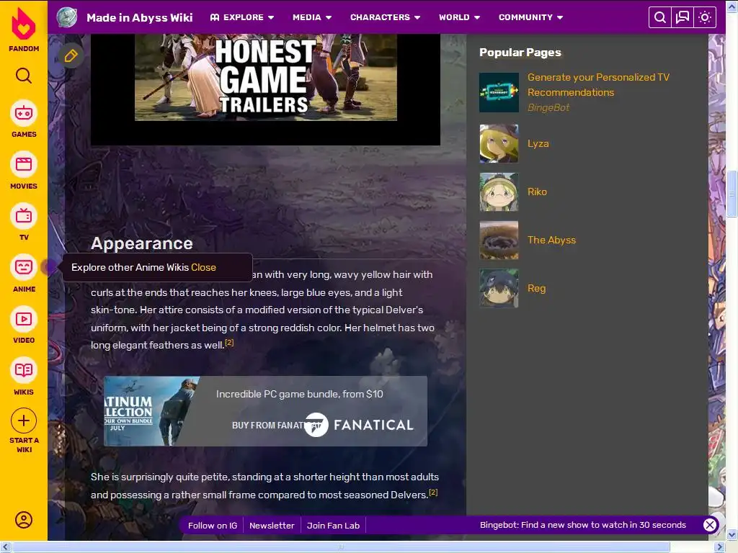Screen dimensions: 738x553
Task: Expand the Explore dropdown menu
Action: click(242, 17)
